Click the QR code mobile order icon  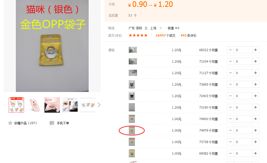52,123
